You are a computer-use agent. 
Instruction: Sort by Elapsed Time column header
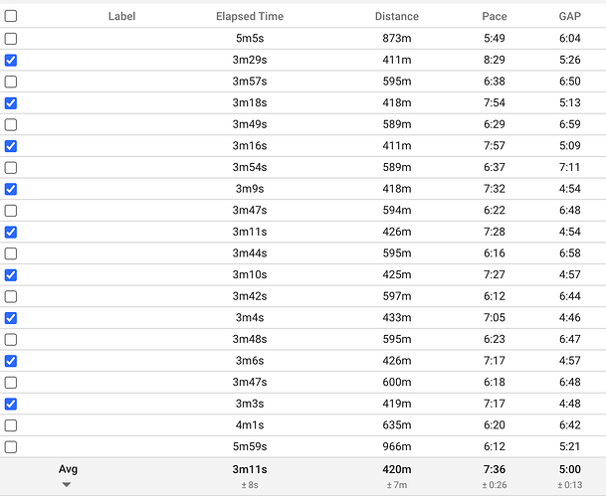click(x=250, y=16)
